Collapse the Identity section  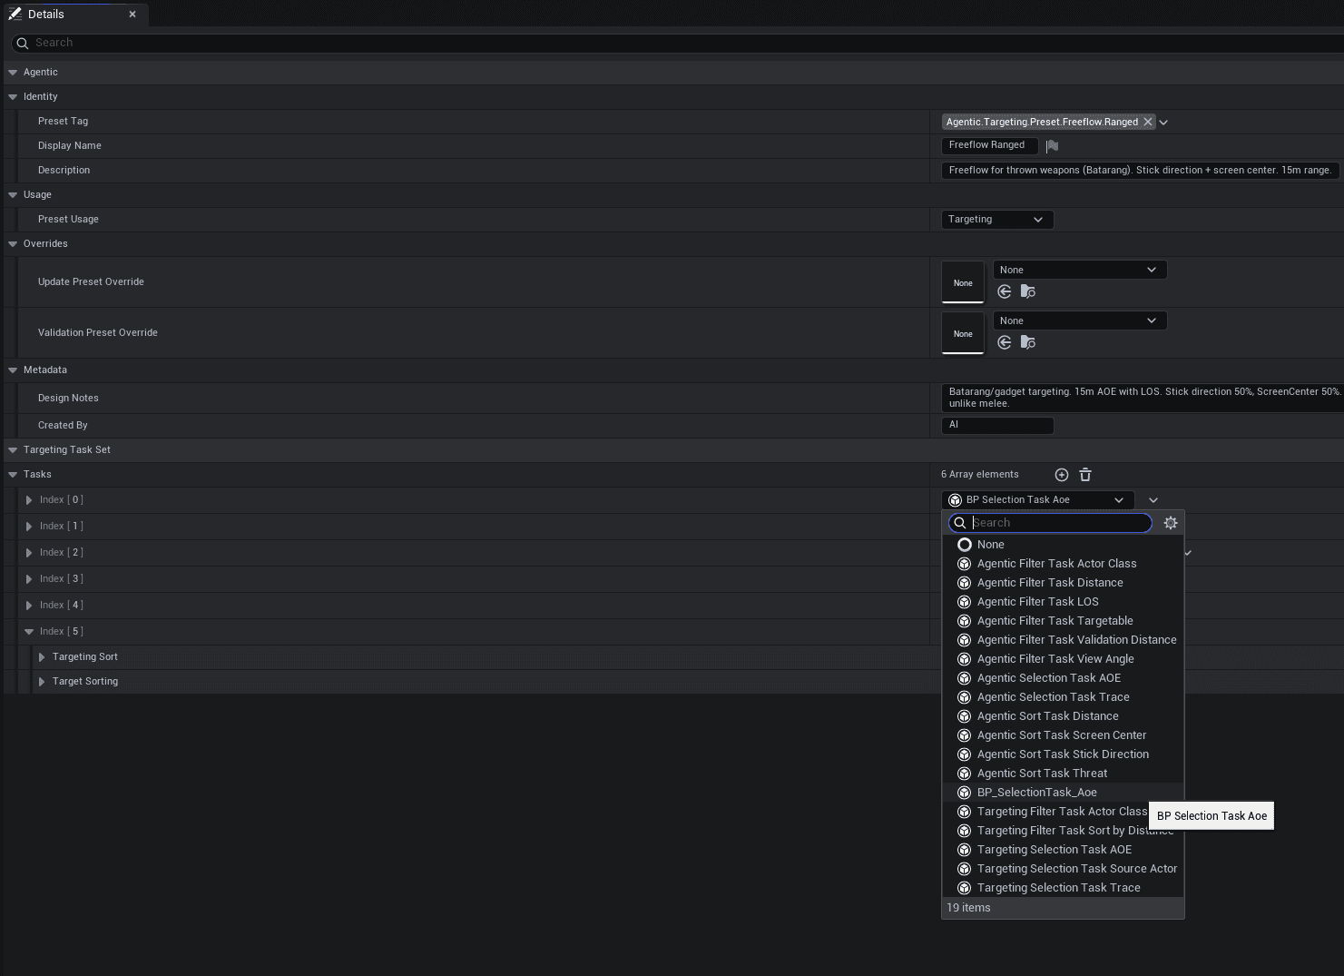[12, 96]
